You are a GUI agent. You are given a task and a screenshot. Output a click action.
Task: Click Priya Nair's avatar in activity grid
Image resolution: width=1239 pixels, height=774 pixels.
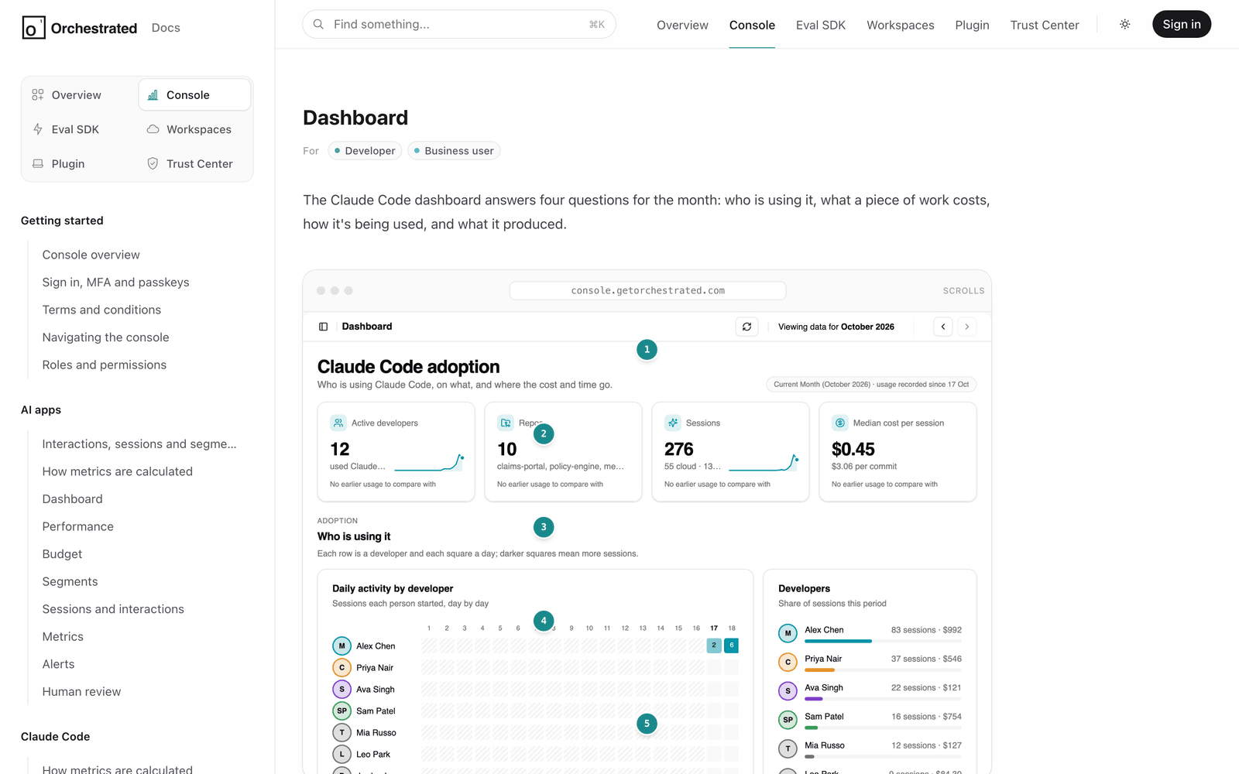click(x=342, y=667)
